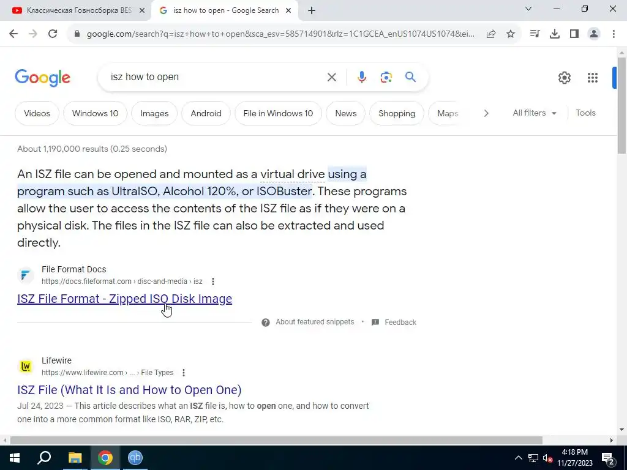This screenshot has width=627, height=470.
Task: Open Google quick settings gear
Action: [564, 78]
